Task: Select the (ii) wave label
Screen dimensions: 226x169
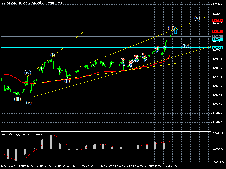Action: point(67,81)
